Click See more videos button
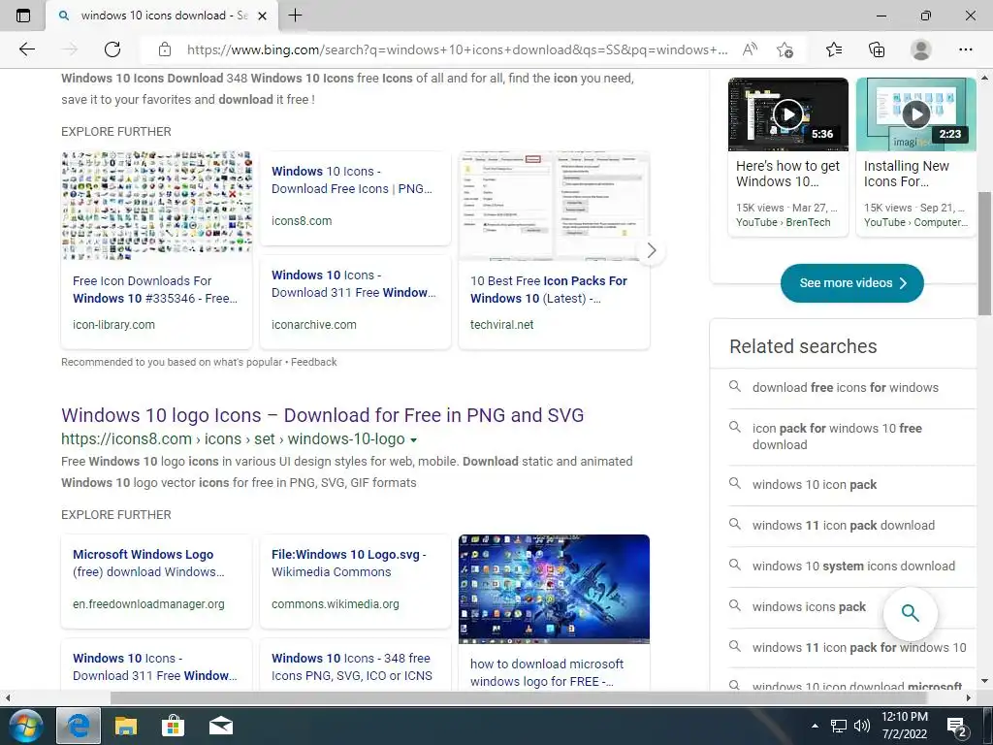 pyautogui.click(x=851, y=283)
